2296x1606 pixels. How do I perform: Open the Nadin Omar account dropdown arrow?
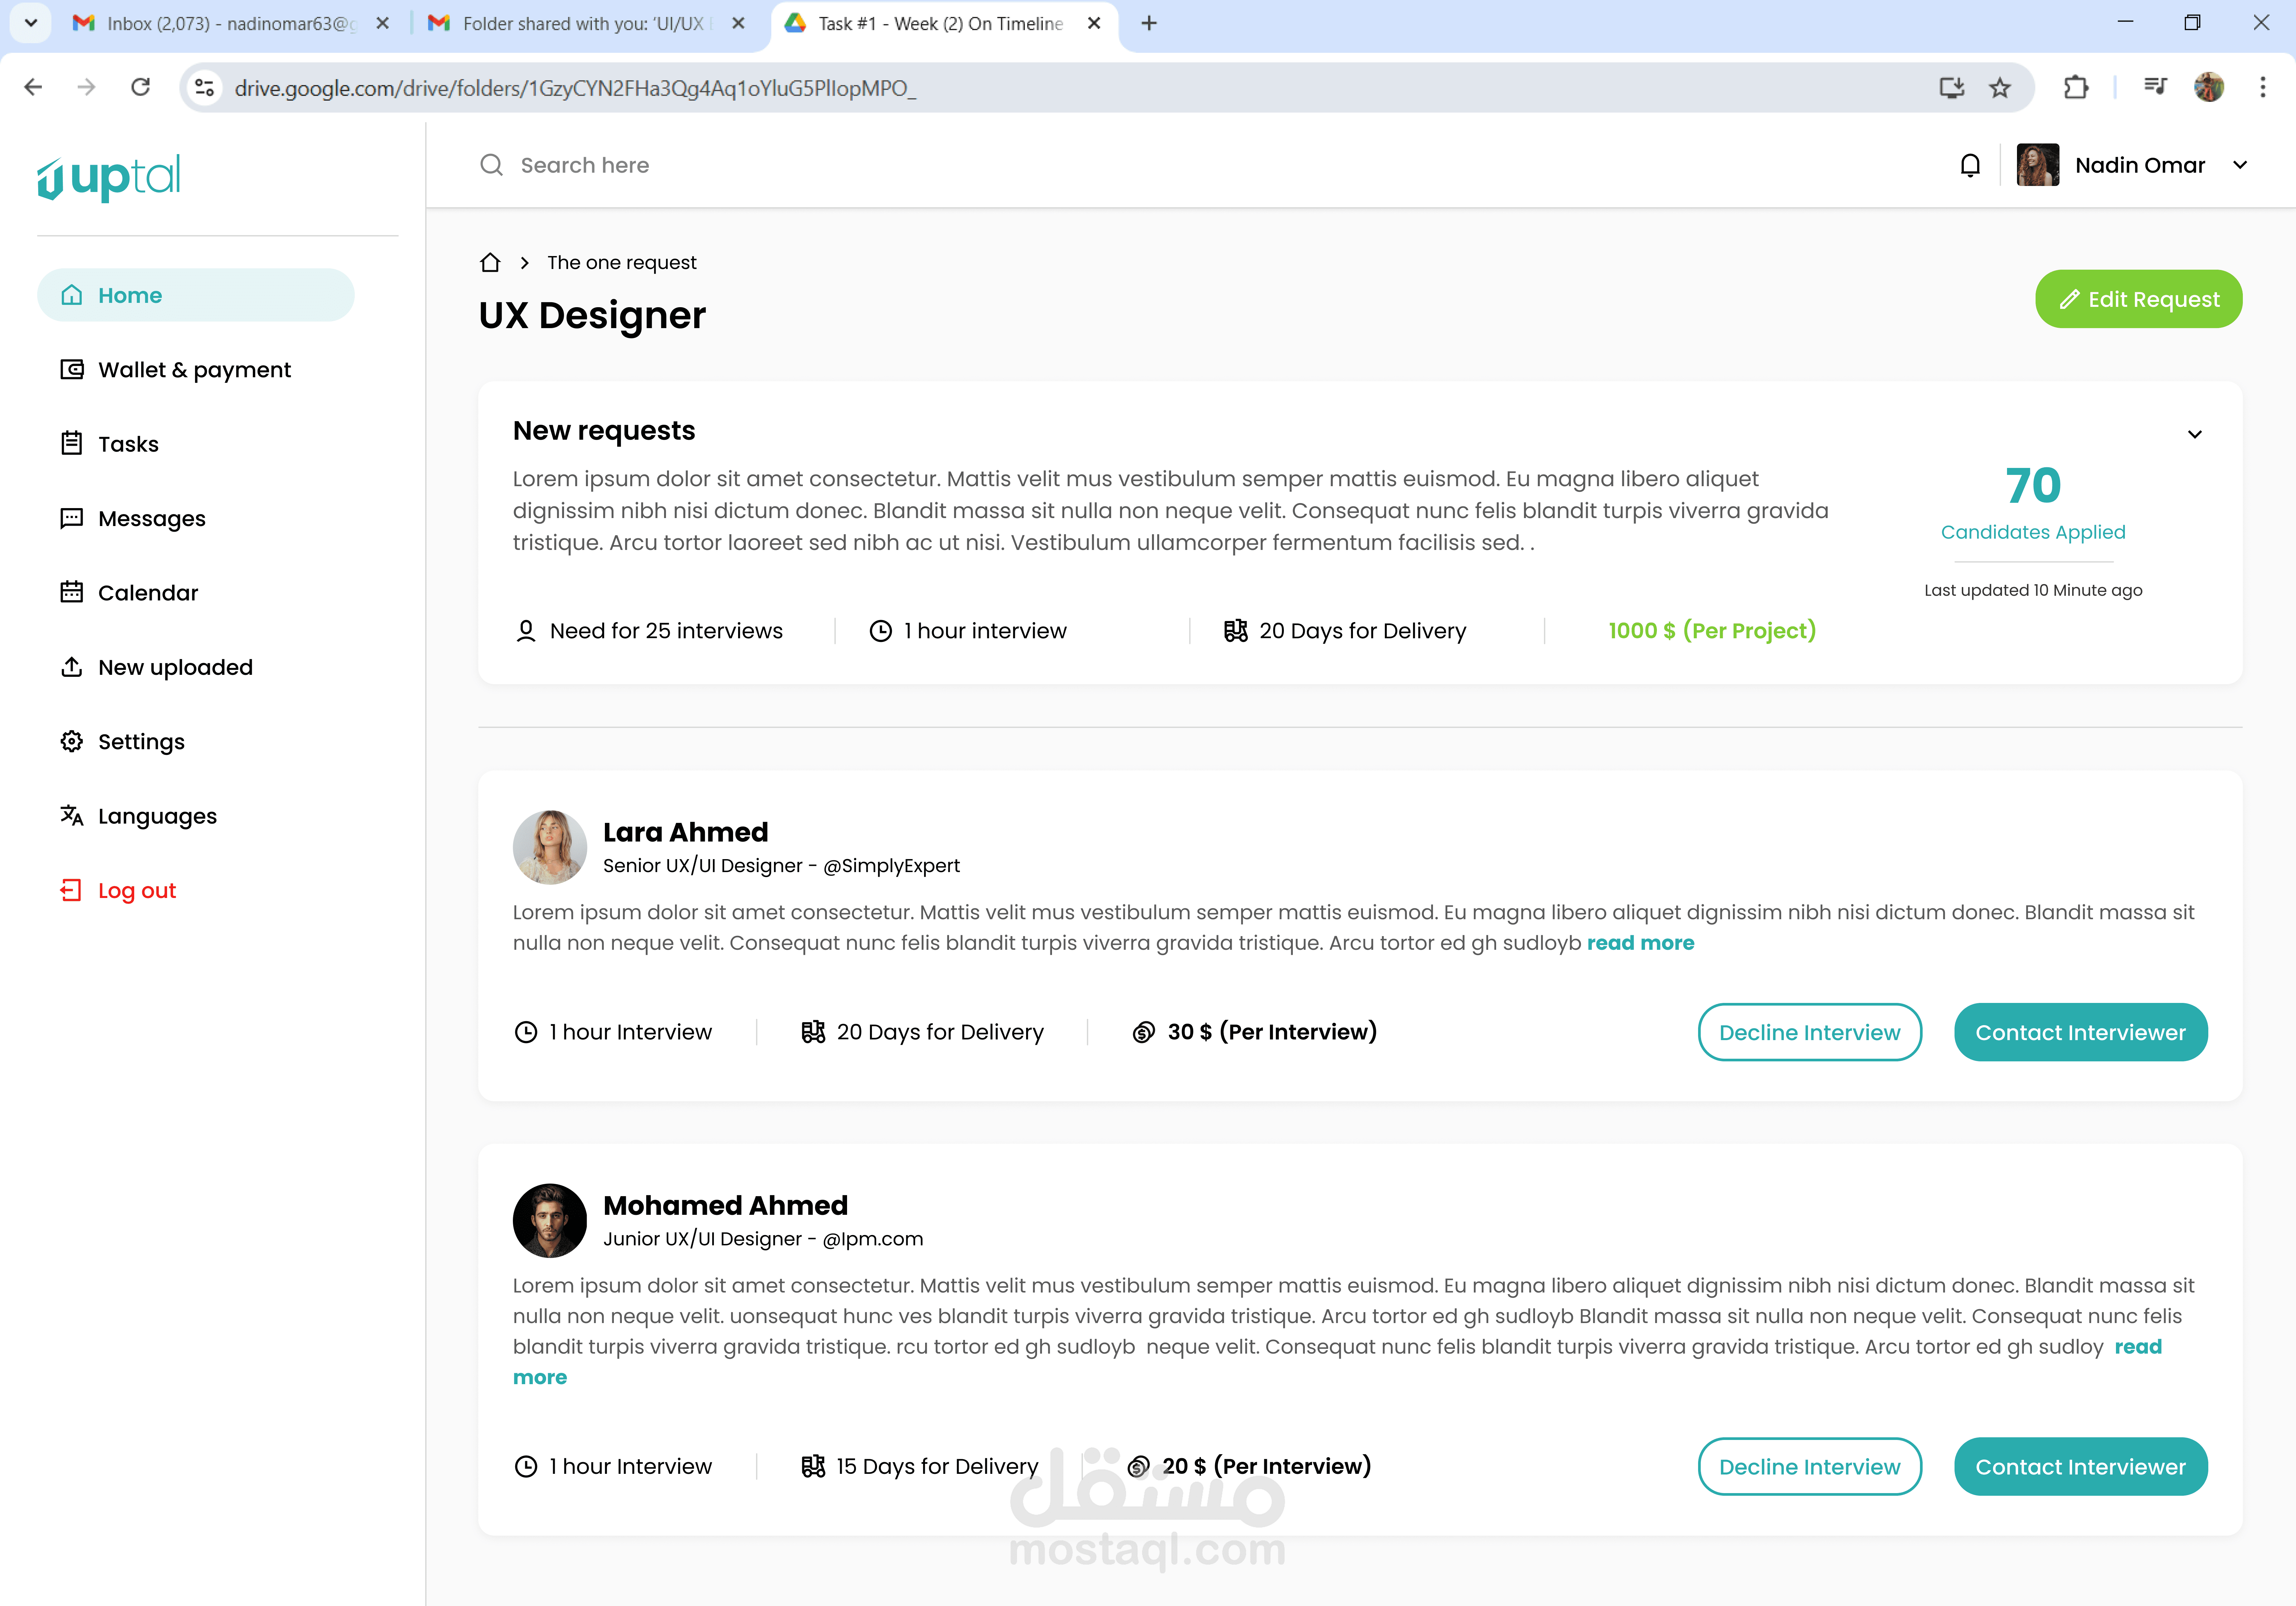click(2240, 165)
